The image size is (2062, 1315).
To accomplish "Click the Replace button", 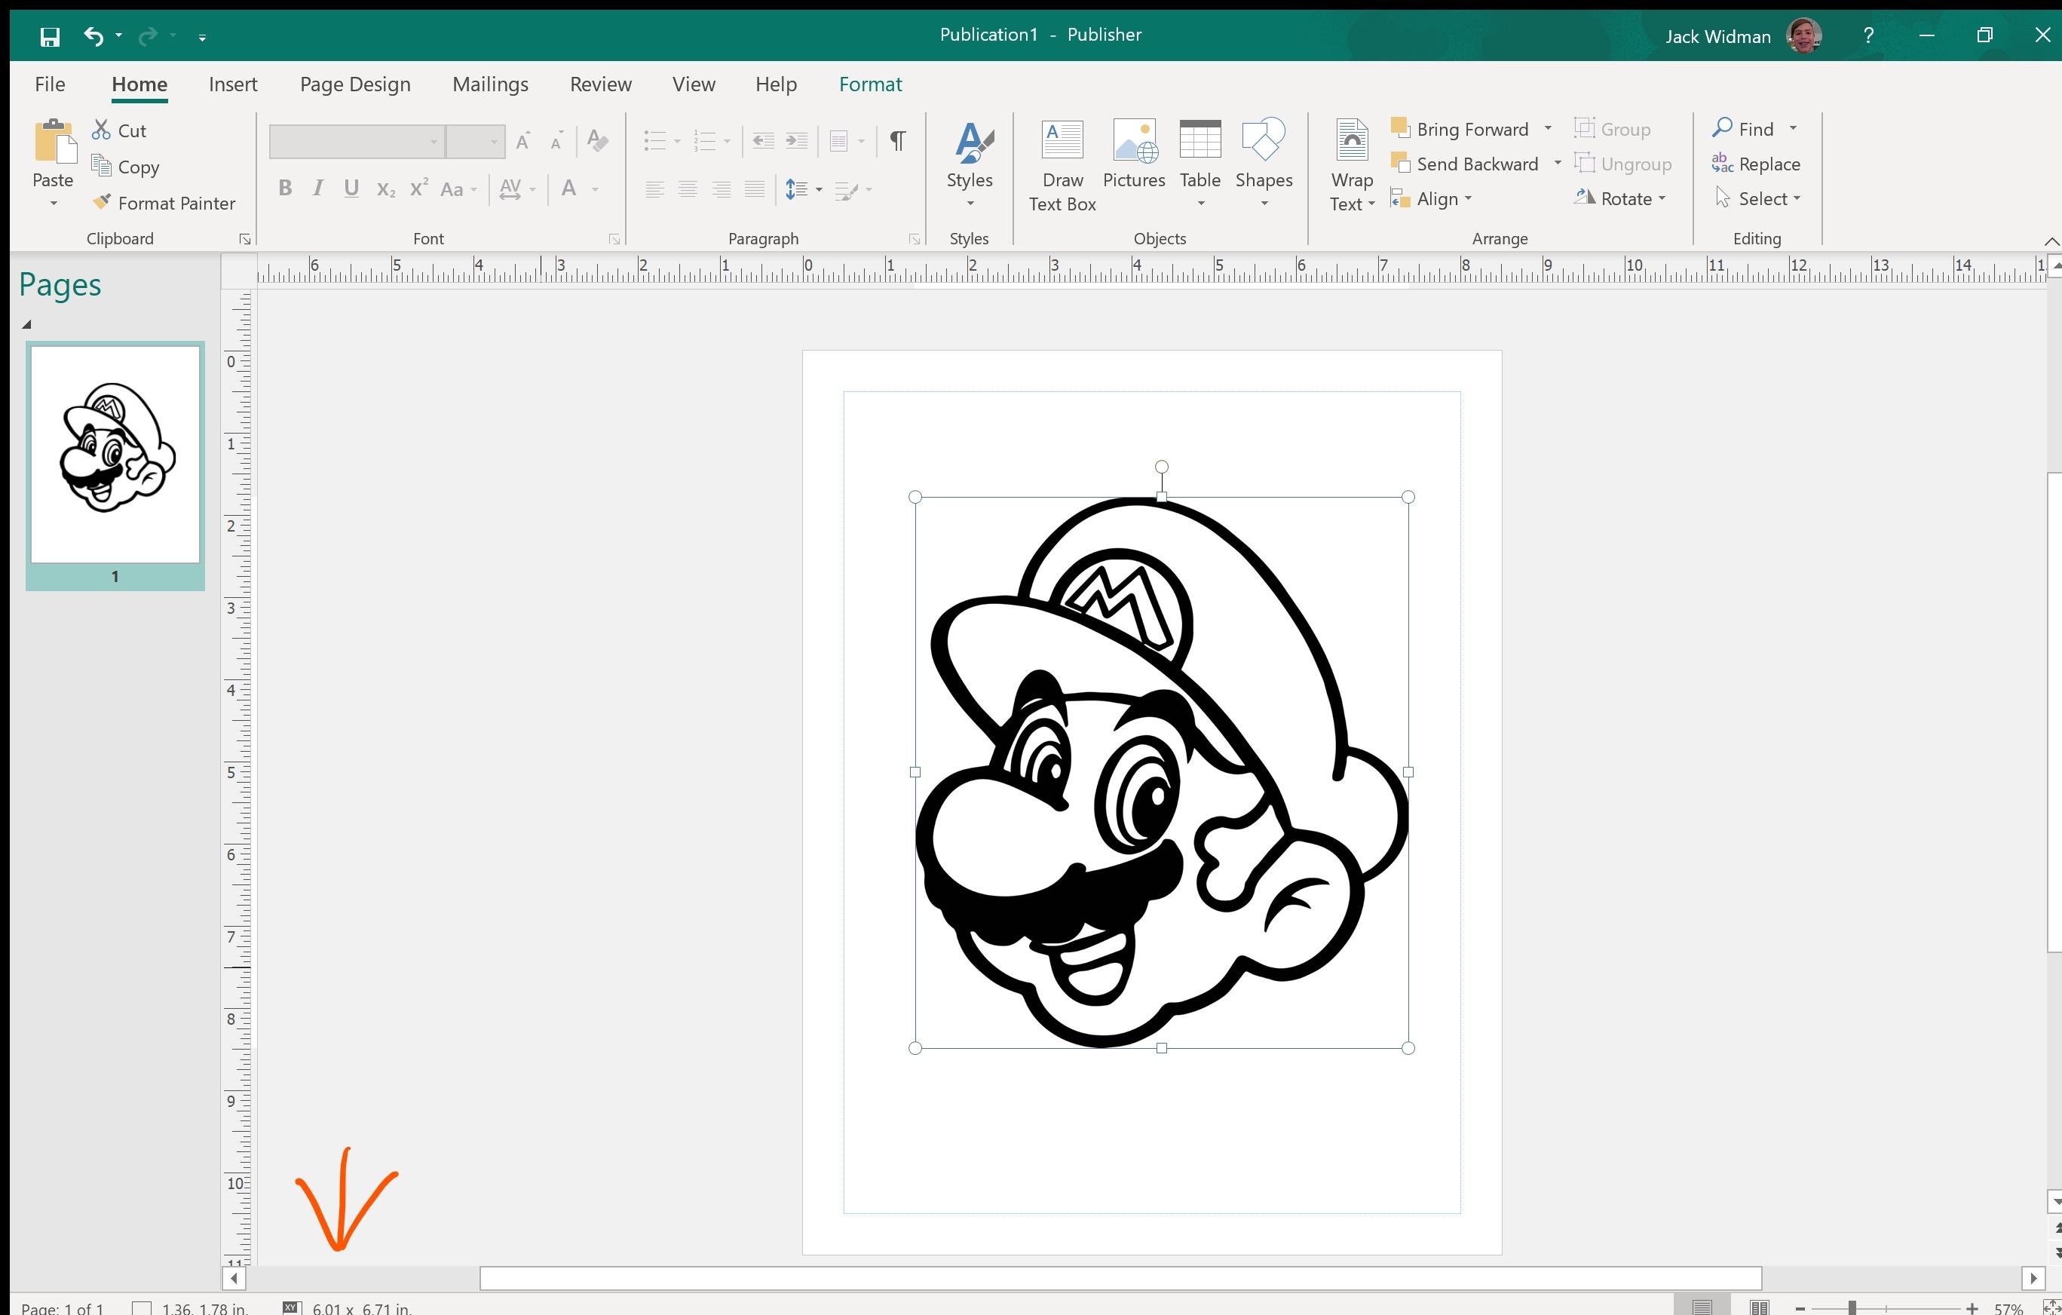I will pyautogui.click(x=1757, y=164).
